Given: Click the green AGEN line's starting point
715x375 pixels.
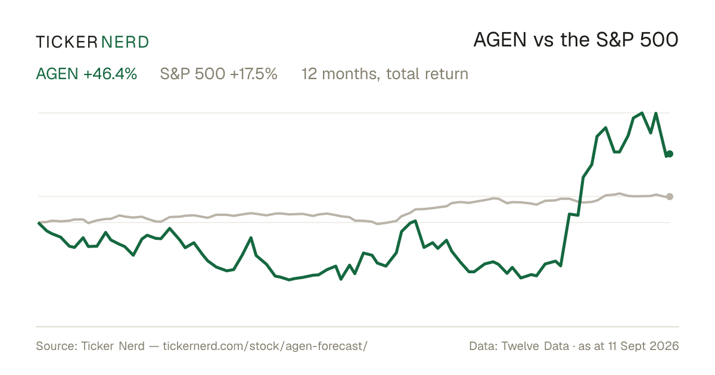Looking at the screenshot, I should (39, 223).
